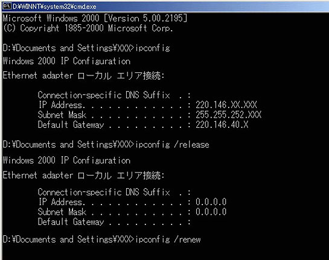
Task: Click the default gateway value 220.146.40.X
Action: (x=222, y=125)
